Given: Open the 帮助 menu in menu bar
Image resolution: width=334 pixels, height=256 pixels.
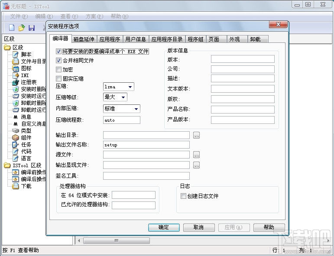Looking at the screenshot, I should (x=119, y=16).
